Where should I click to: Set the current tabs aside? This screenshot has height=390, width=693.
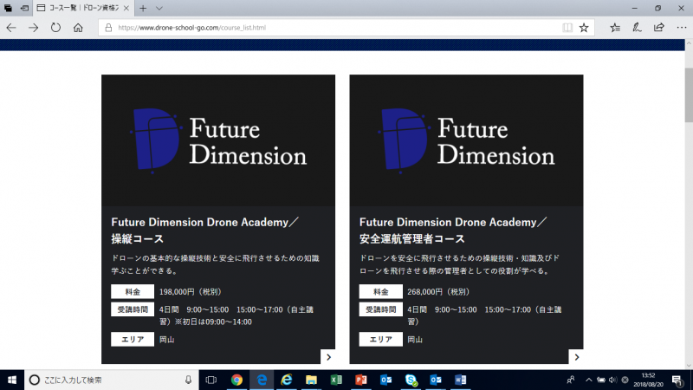[24, 8]
